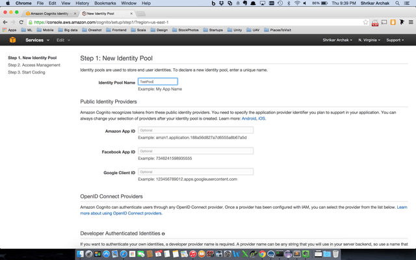Click Google Chrome icon in the dock

262,254
